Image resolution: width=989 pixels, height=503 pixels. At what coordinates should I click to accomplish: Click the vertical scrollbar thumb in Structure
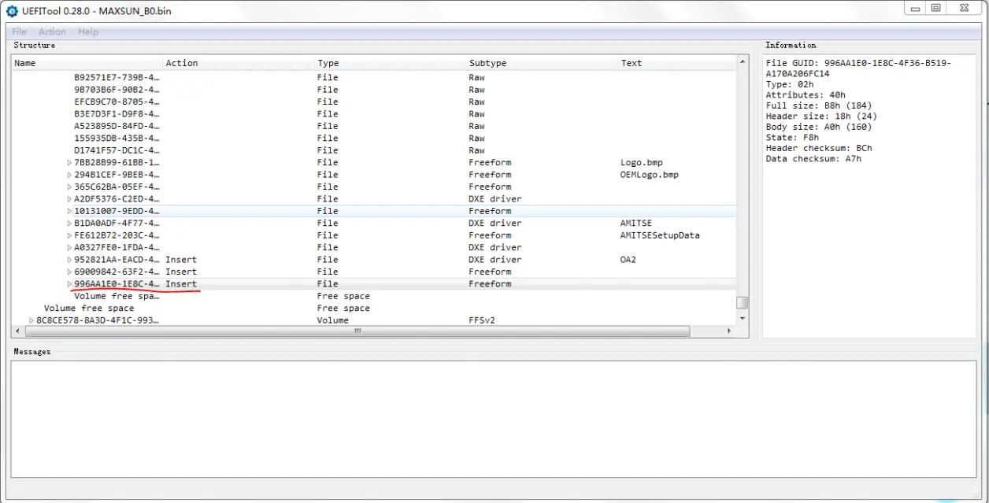pos(743,303)
